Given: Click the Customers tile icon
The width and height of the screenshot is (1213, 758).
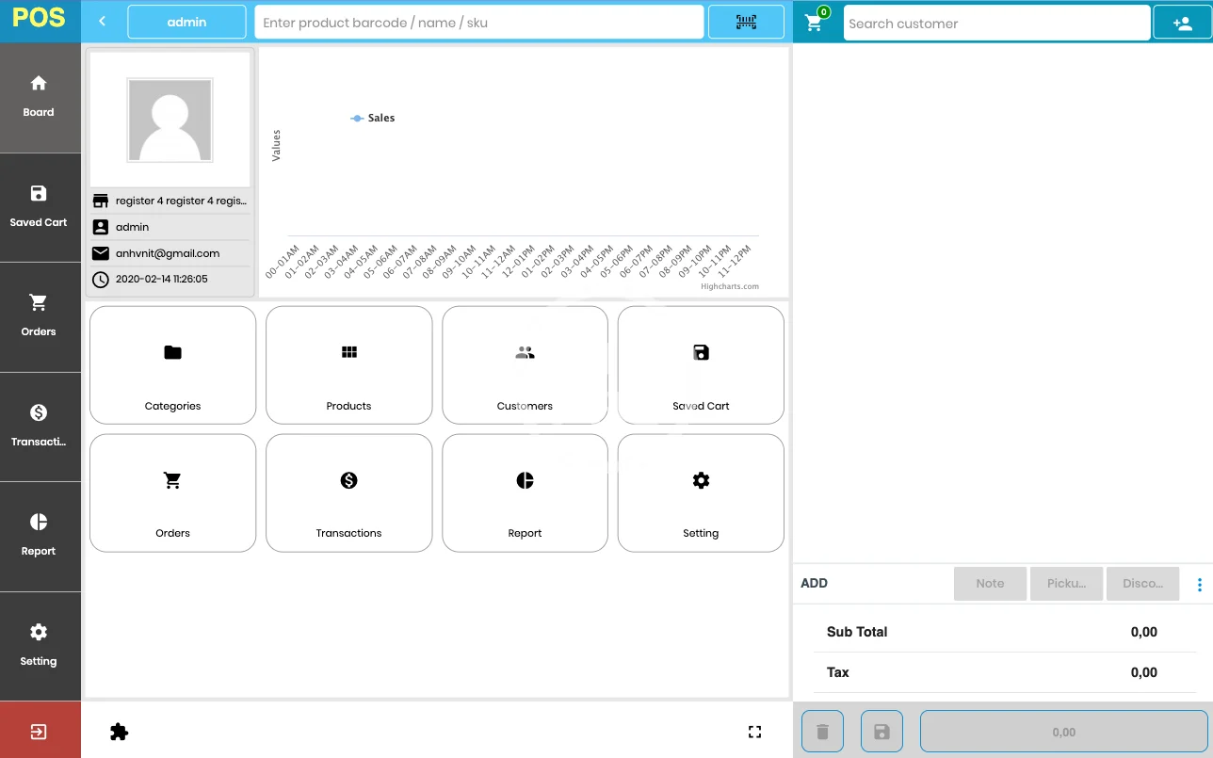Looking at the screenshot, I should pos(525,353).
